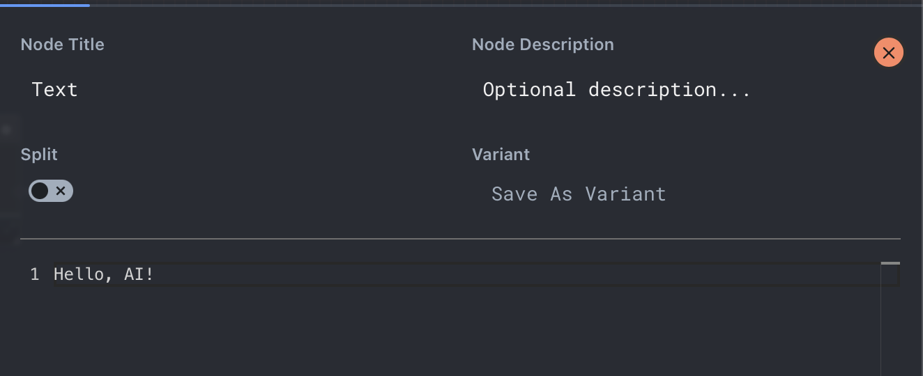Viewport: 923px width, 376px height.
Task: Place cursor on AI! in editor
Action: click(139, 274)
